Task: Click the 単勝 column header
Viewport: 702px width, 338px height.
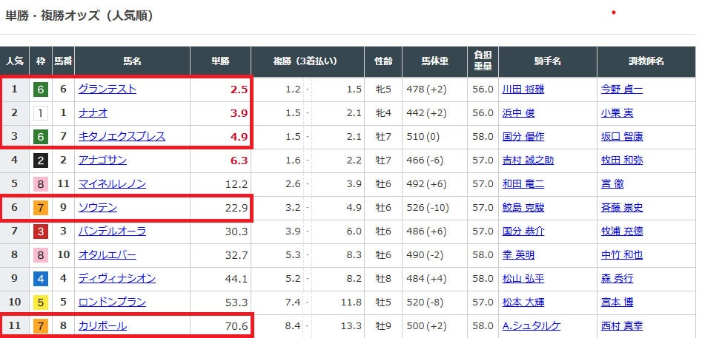Action: [x=220, y=61]
